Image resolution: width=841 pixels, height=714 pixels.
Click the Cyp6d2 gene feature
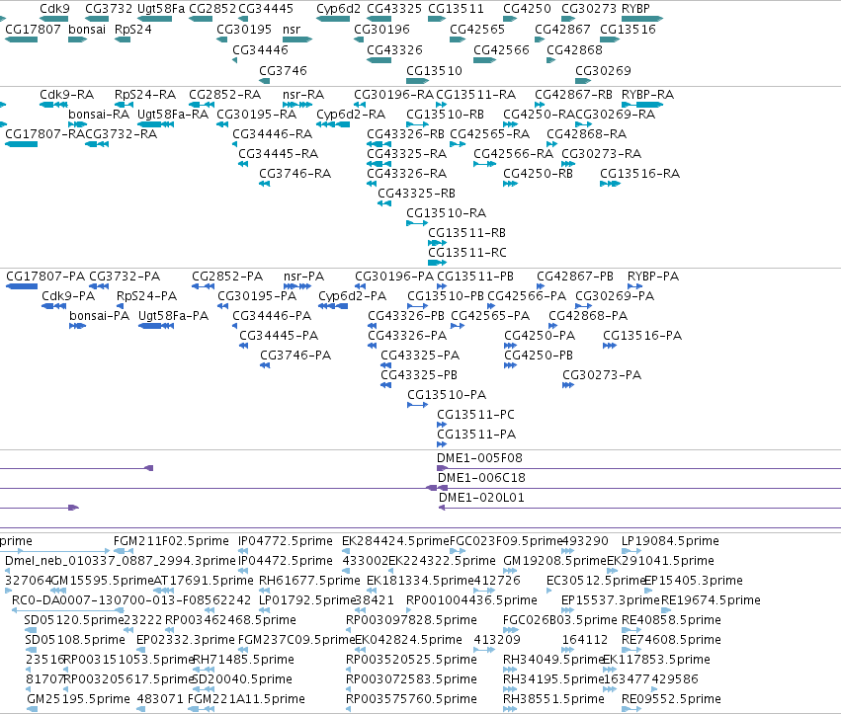[333, 19]
